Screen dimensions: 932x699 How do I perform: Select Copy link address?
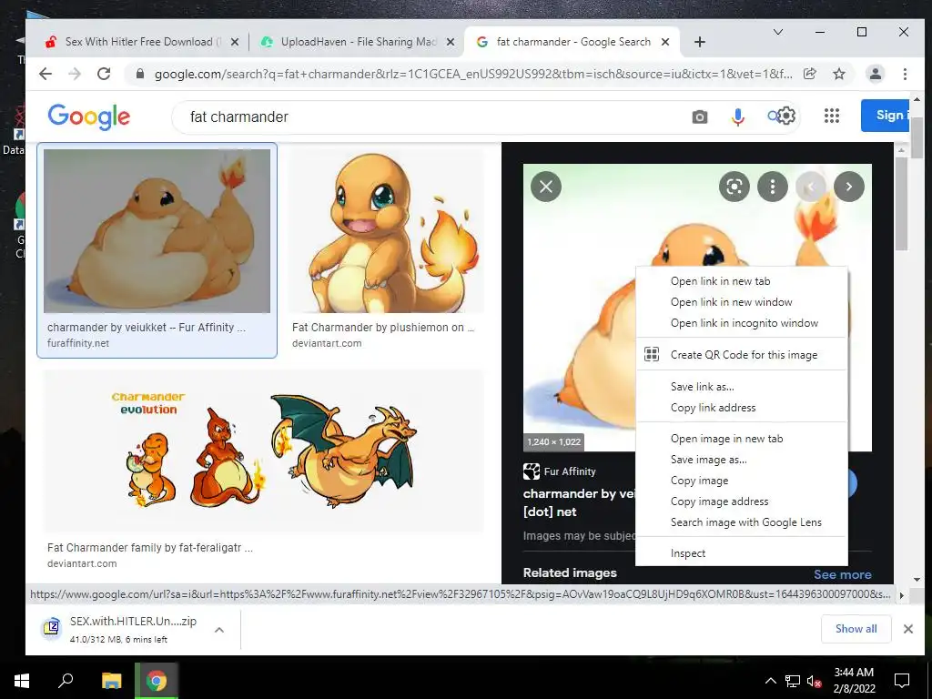click(x=741, y=408)
